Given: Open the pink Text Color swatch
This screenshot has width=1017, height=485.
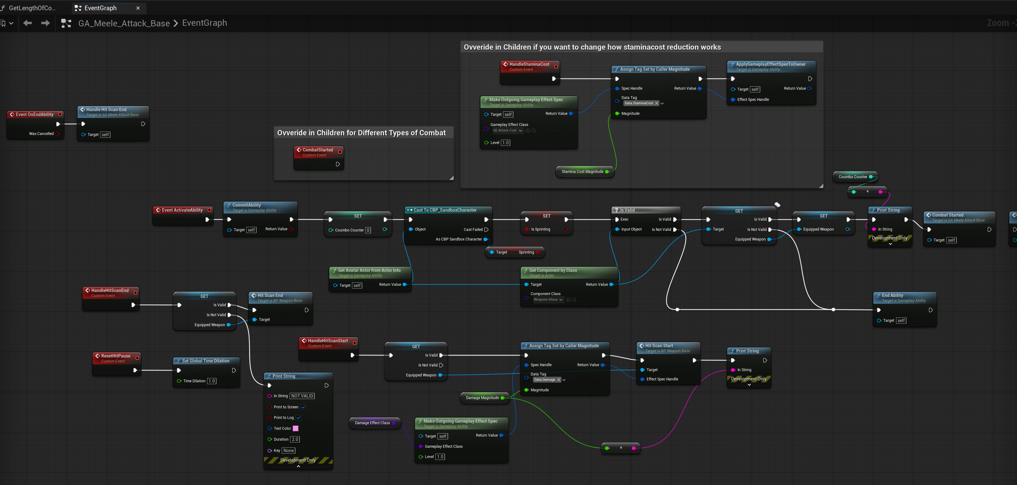Looking at the screenshot, I should click(295, 428).
